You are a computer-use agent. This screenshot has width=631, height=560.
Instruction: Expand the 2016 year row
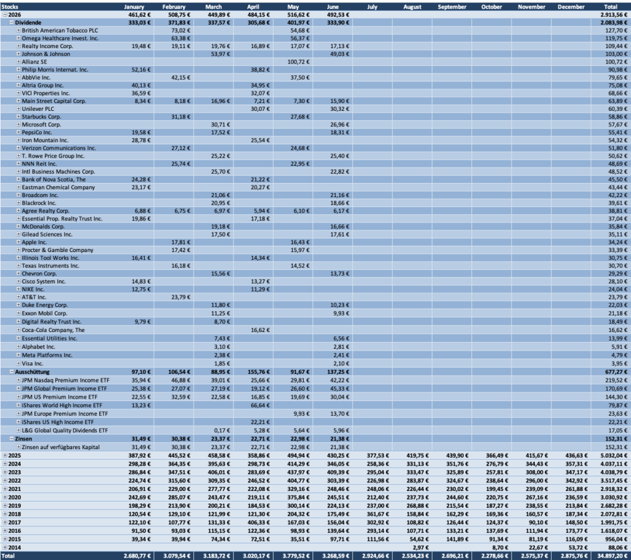coord(5,530)
